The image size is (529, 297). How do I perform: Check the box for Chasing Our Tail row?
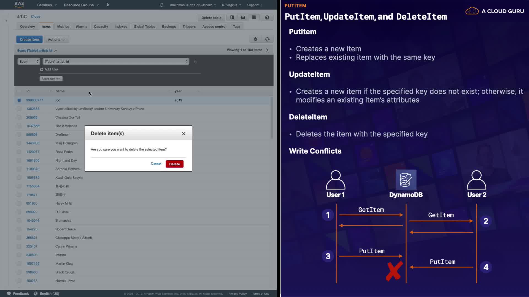19,117
